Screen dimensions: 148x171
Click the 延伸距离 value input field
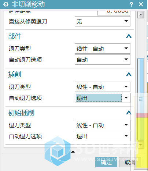point(114,12)
